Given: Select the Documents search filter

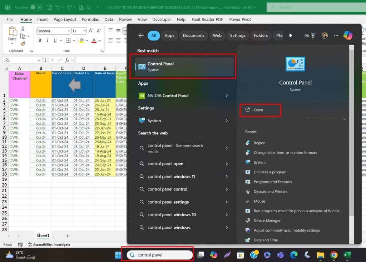Looking at the screenshot, I should pos(193,35).
